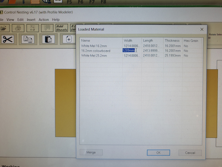
Task: Open the View menu
Action: point(10,20)
